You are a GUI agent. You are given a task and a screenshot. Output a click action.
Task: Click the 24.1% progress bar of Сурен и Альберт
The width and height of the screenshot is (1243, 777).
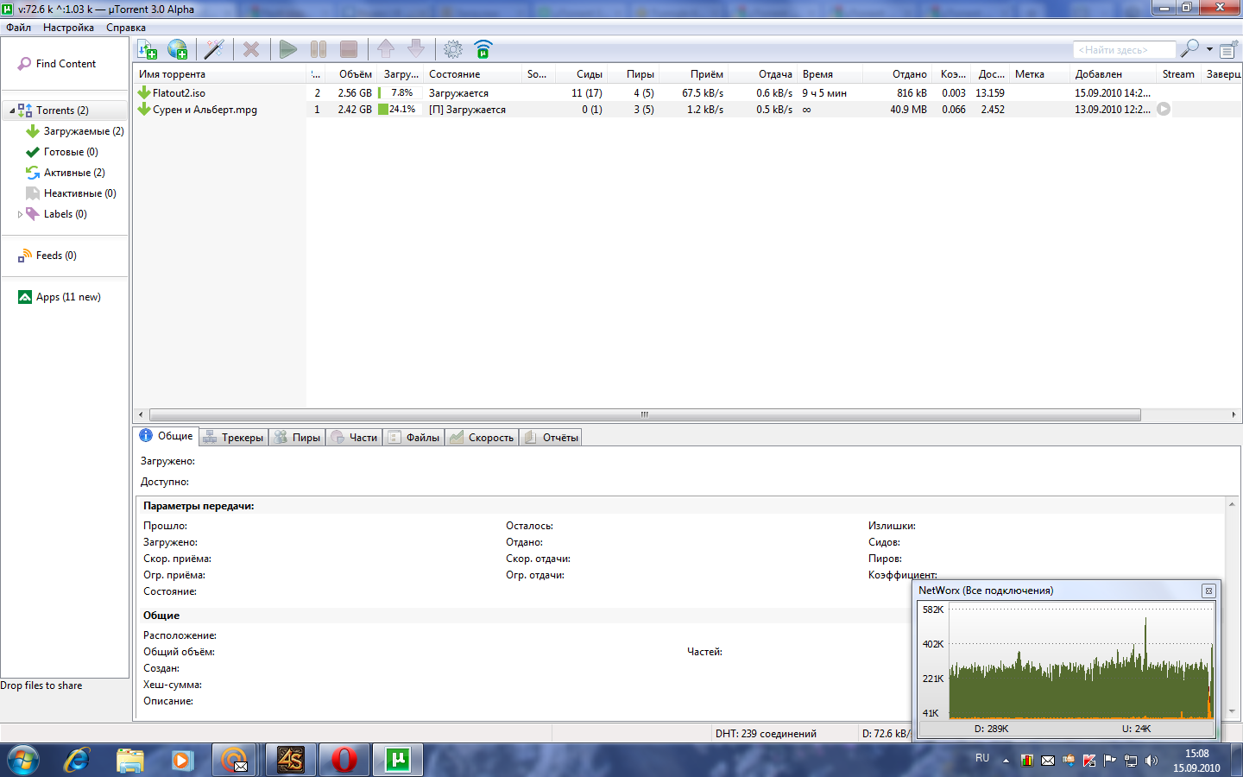coord(399,110)
